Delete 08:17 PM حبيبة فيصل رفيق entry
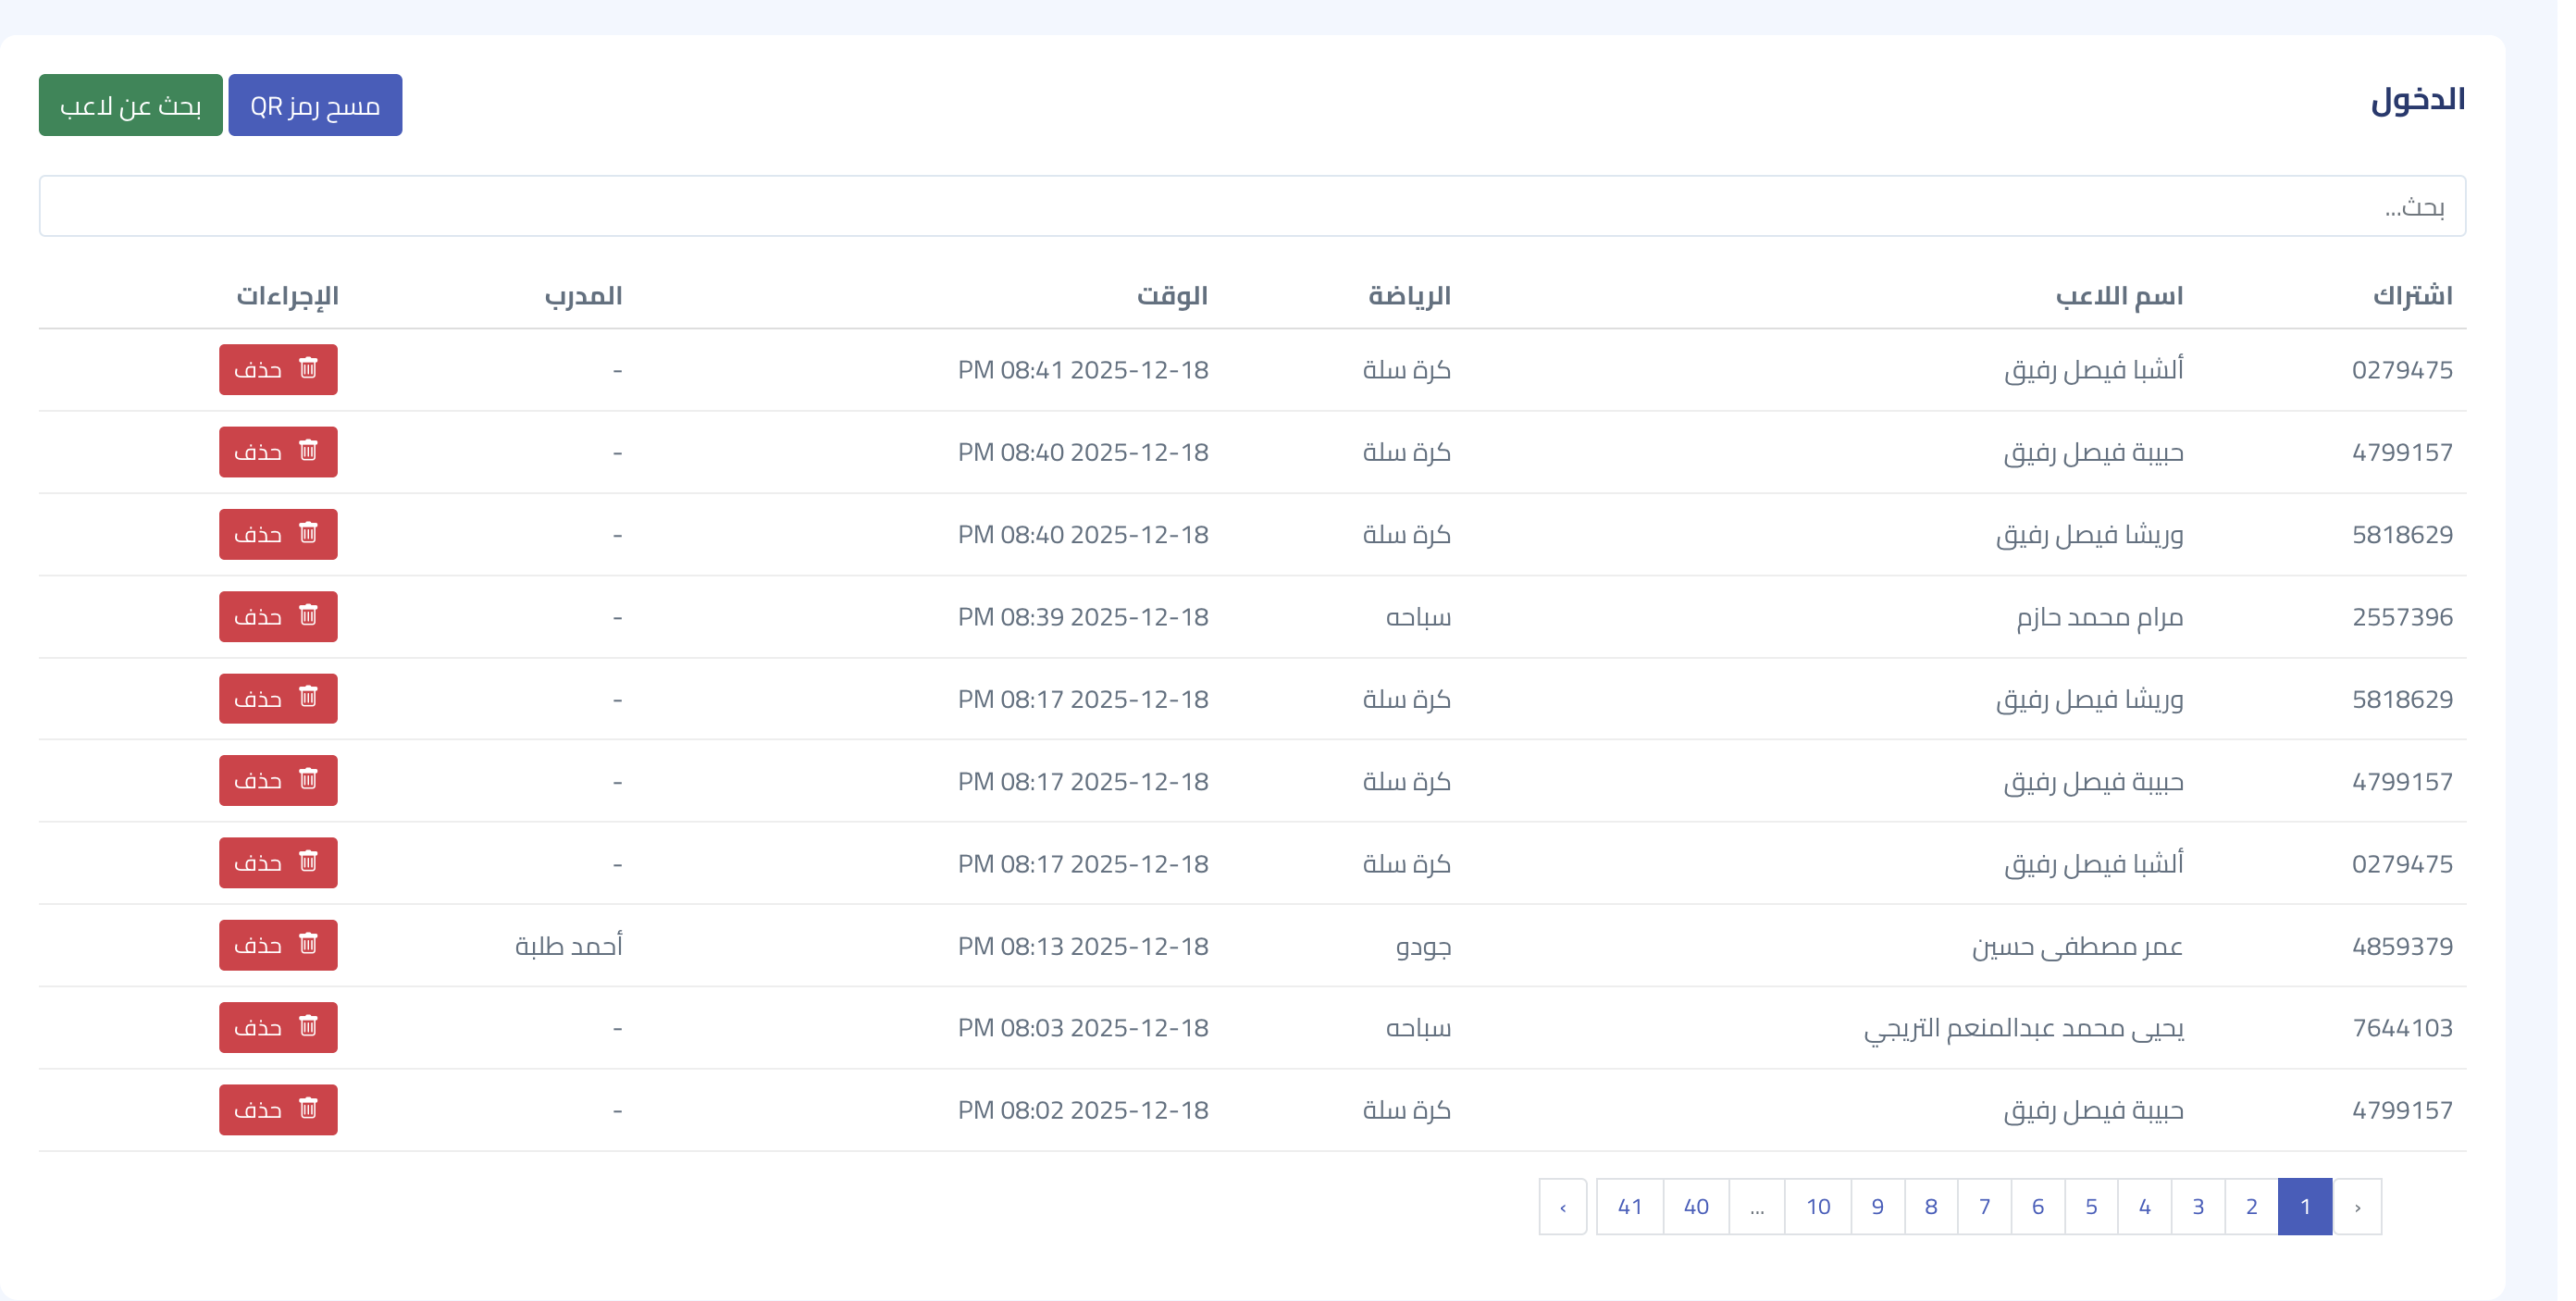The width and height of the screenshot is (2576, 1301). (279, 781)
